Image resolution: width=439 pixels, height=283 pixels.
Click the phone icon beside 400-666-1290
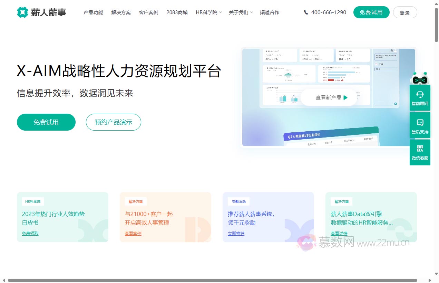pos(306,12)
